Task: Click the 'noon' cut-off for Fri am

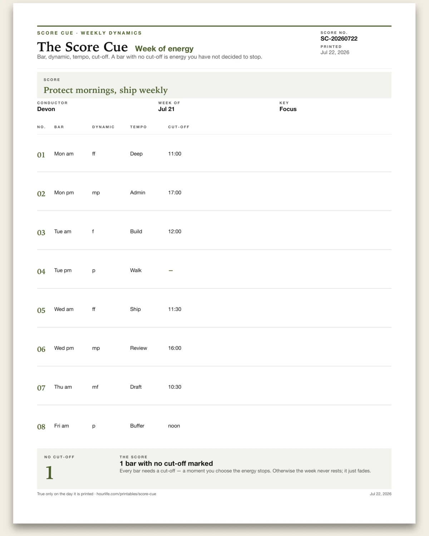Action: tap(174, 426)
